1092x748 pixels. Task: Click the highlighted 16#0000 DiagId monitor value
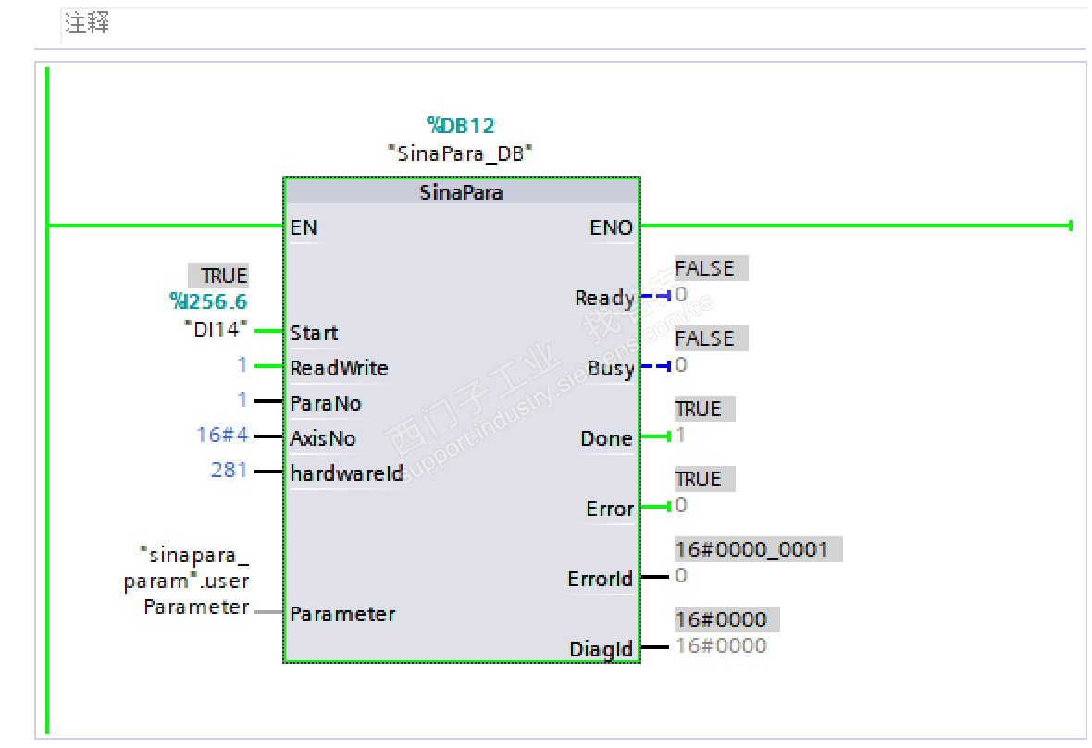[x=727, y=619]
